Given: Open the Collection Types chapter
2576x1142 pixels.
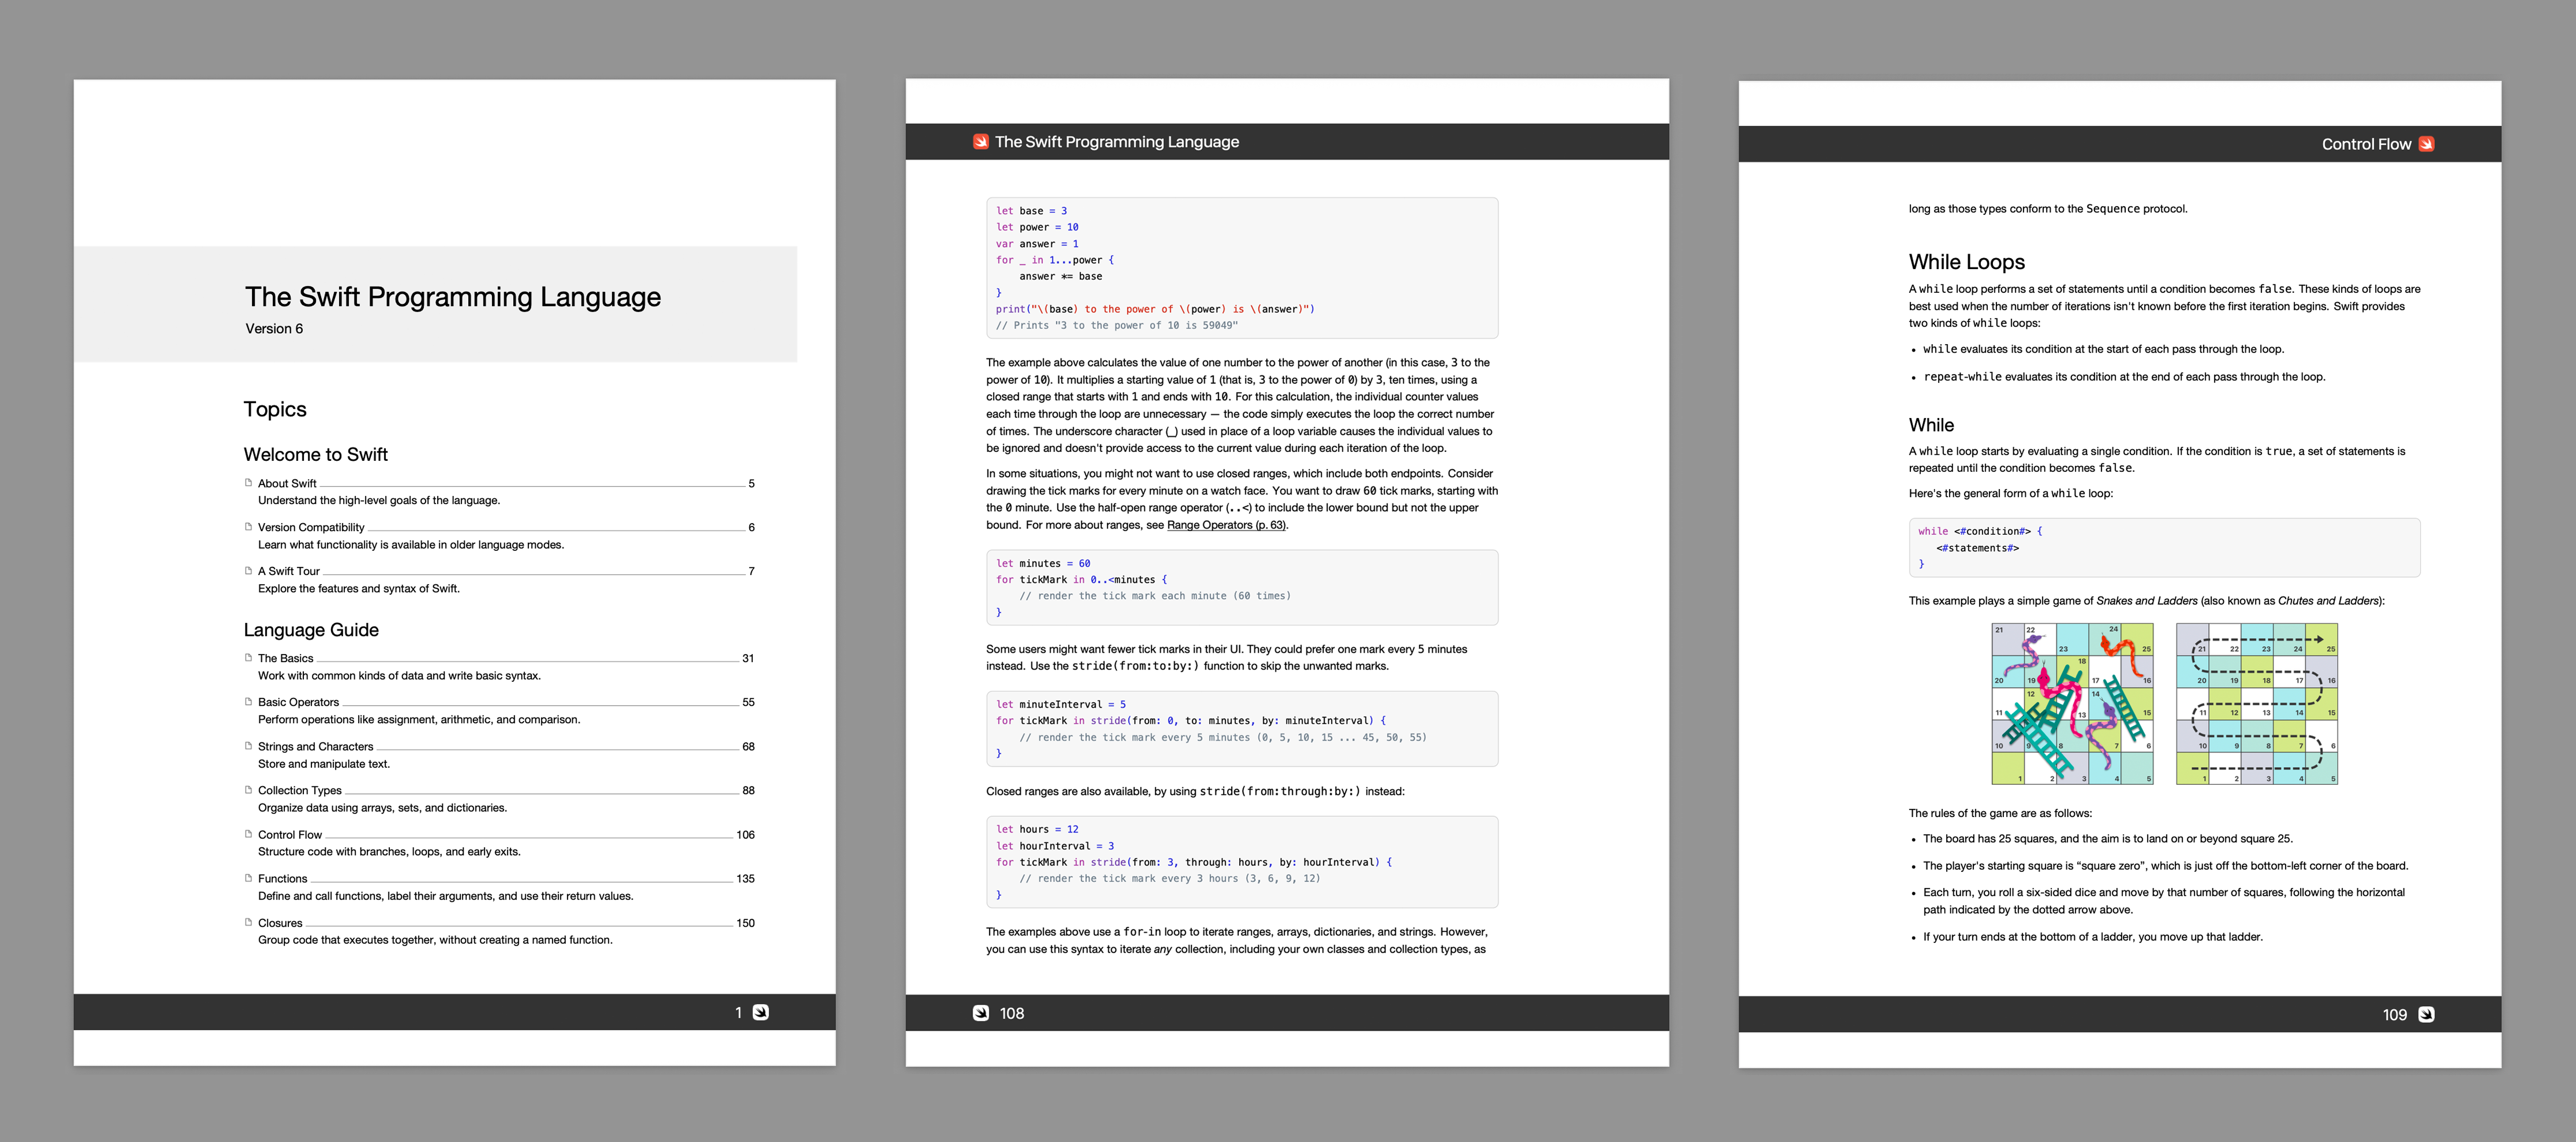Looking at the screenshot, I should (x=299, y=790).
